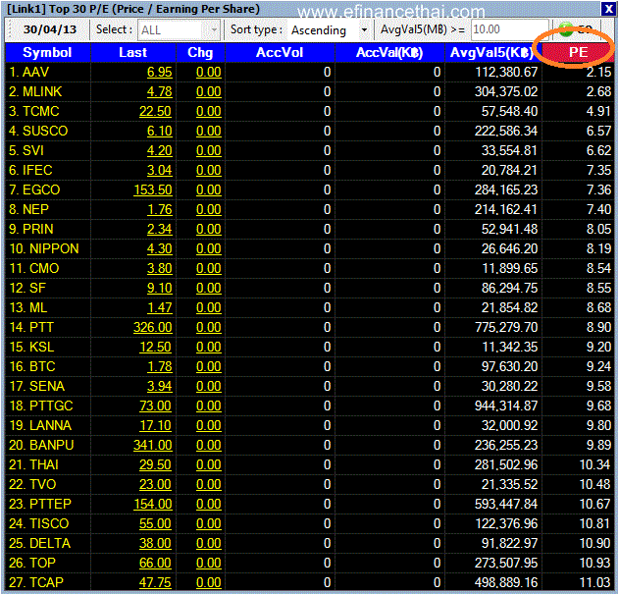Click the PE value 2.15

click(598, 73)
